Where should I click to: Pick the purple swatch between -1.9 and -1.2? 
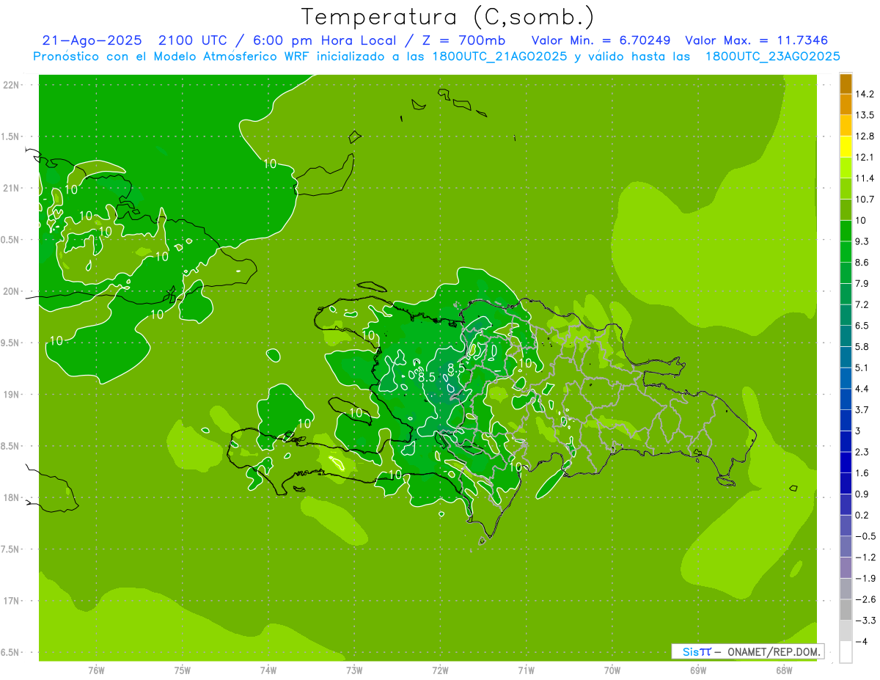pyautogui.click(x=846, y=567)
